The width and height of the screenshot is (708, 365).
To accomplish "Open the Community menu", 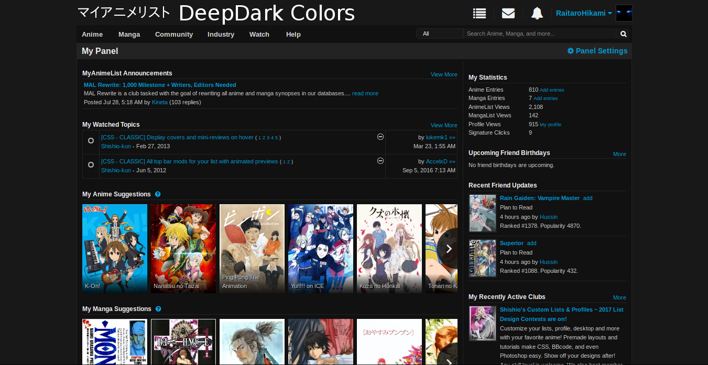I will click(174, 34).
